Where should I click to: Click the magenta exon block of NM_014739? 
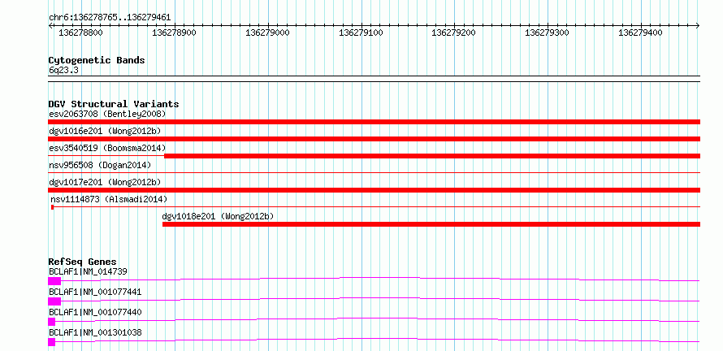click(54, 281)
